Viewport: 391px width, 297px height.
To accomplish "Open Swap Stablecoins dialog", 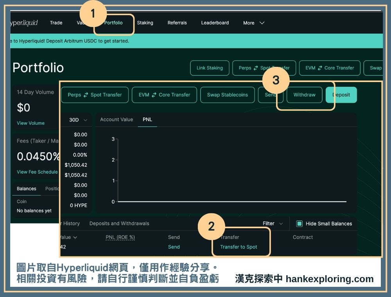I will (x=227, y=95).
